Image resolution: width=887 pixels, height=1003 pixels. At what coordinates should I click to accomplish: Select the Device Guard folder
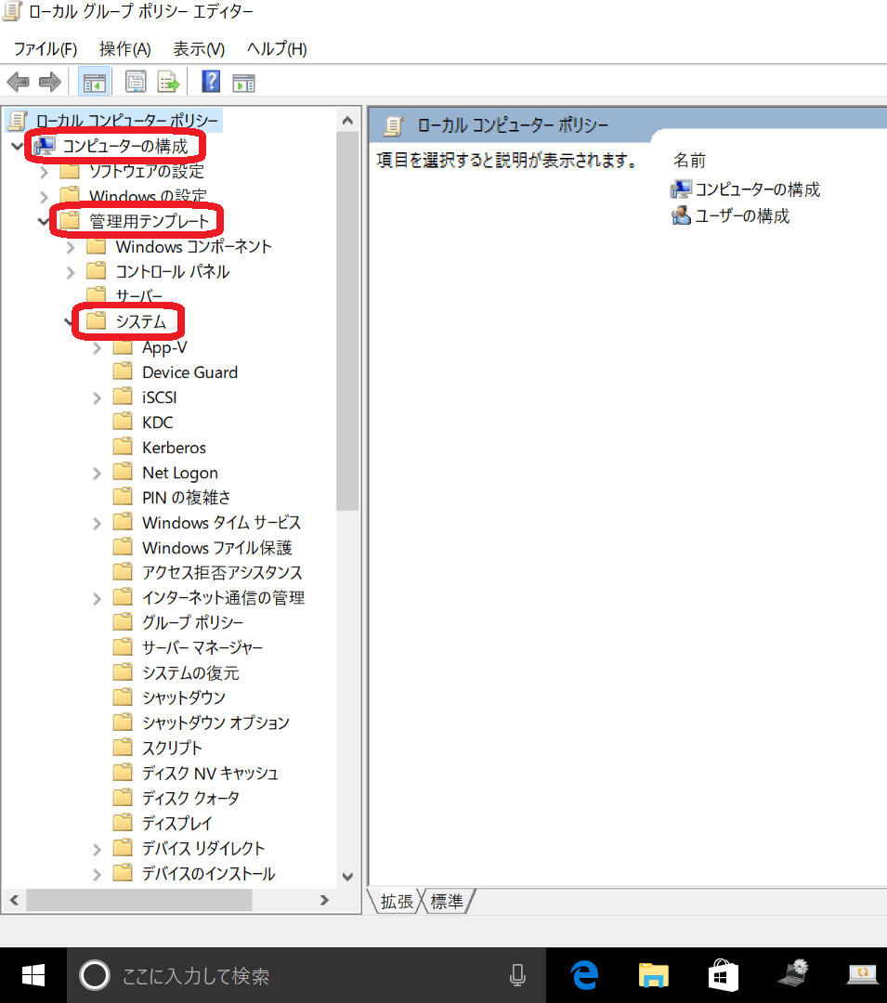click(189, 372)
